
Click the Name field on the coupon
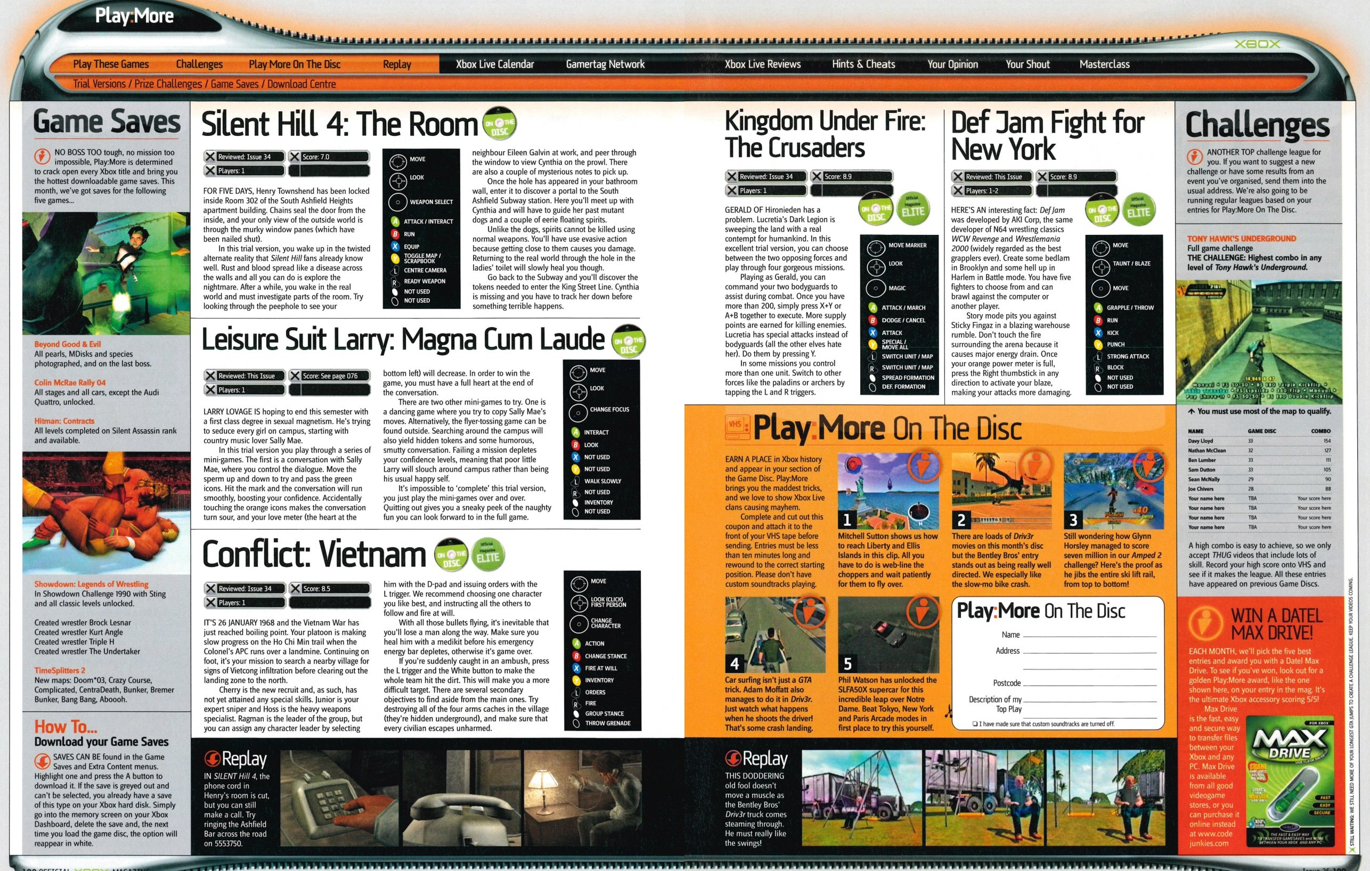click(1089, 634)
